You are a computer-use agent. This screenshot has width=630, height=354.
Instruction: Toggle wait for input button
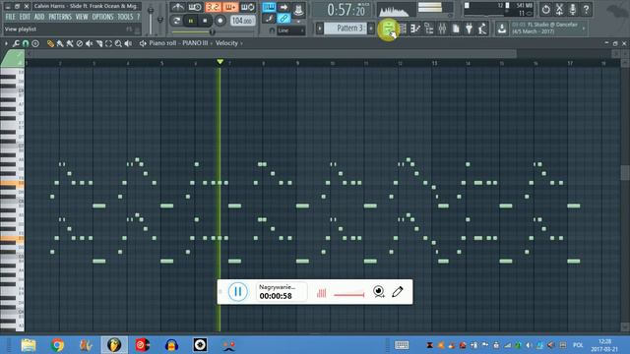pos(195,7)
